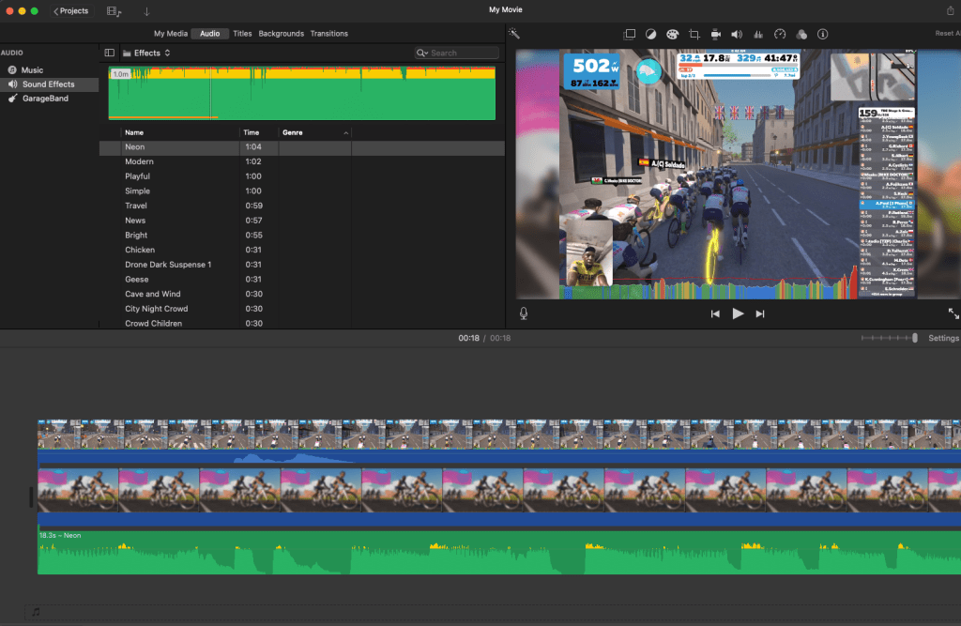The height and width of the screenshot is (626, 961).
Task: Open the color balance tool
Action: click(x=651, y=34)
